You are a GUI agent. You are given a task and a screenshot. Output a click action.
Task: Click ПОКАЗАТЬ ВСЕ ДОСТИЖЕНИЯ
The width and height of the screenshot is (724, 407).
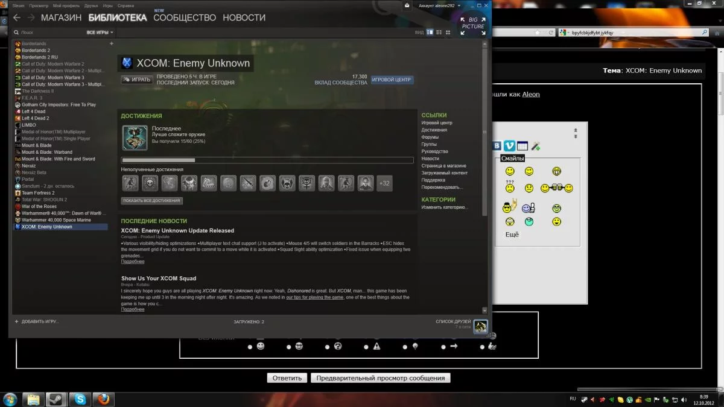(x=151, y=201)
